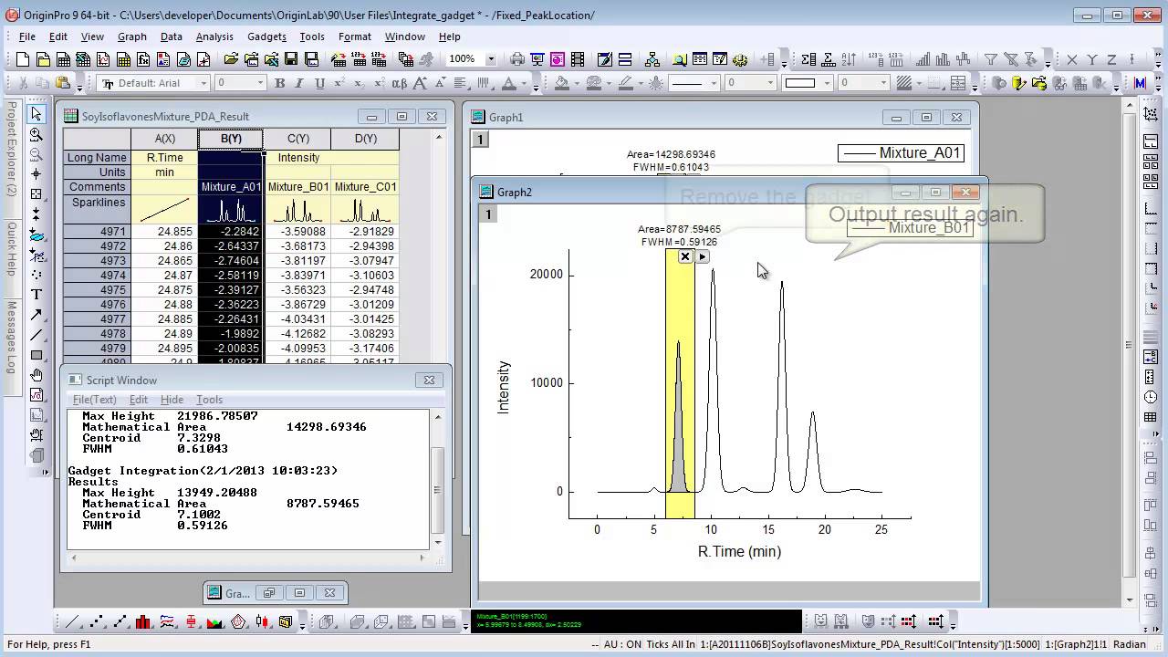The image size is (1168, 657).
Task: Select the Data Selector tool
Action: point(36,214)
